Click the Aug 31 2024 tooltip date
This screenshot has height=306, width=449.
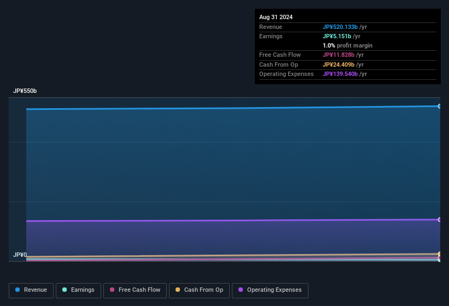pos(276,17)
